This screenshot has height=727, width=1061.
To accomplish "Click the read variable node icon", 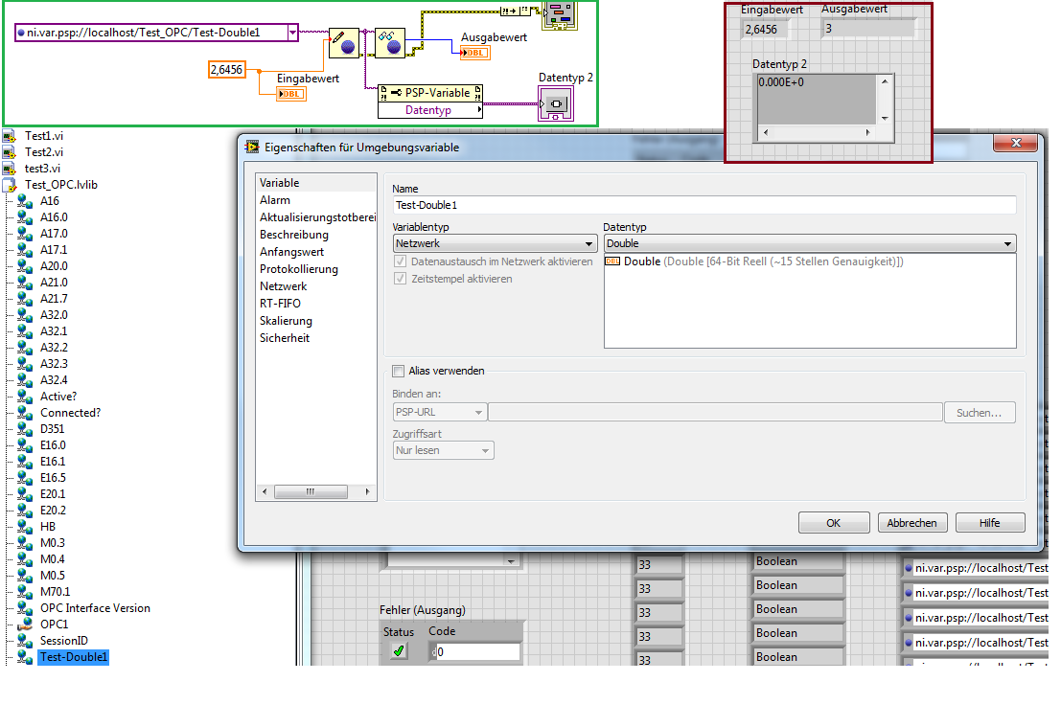I will 389,43.
